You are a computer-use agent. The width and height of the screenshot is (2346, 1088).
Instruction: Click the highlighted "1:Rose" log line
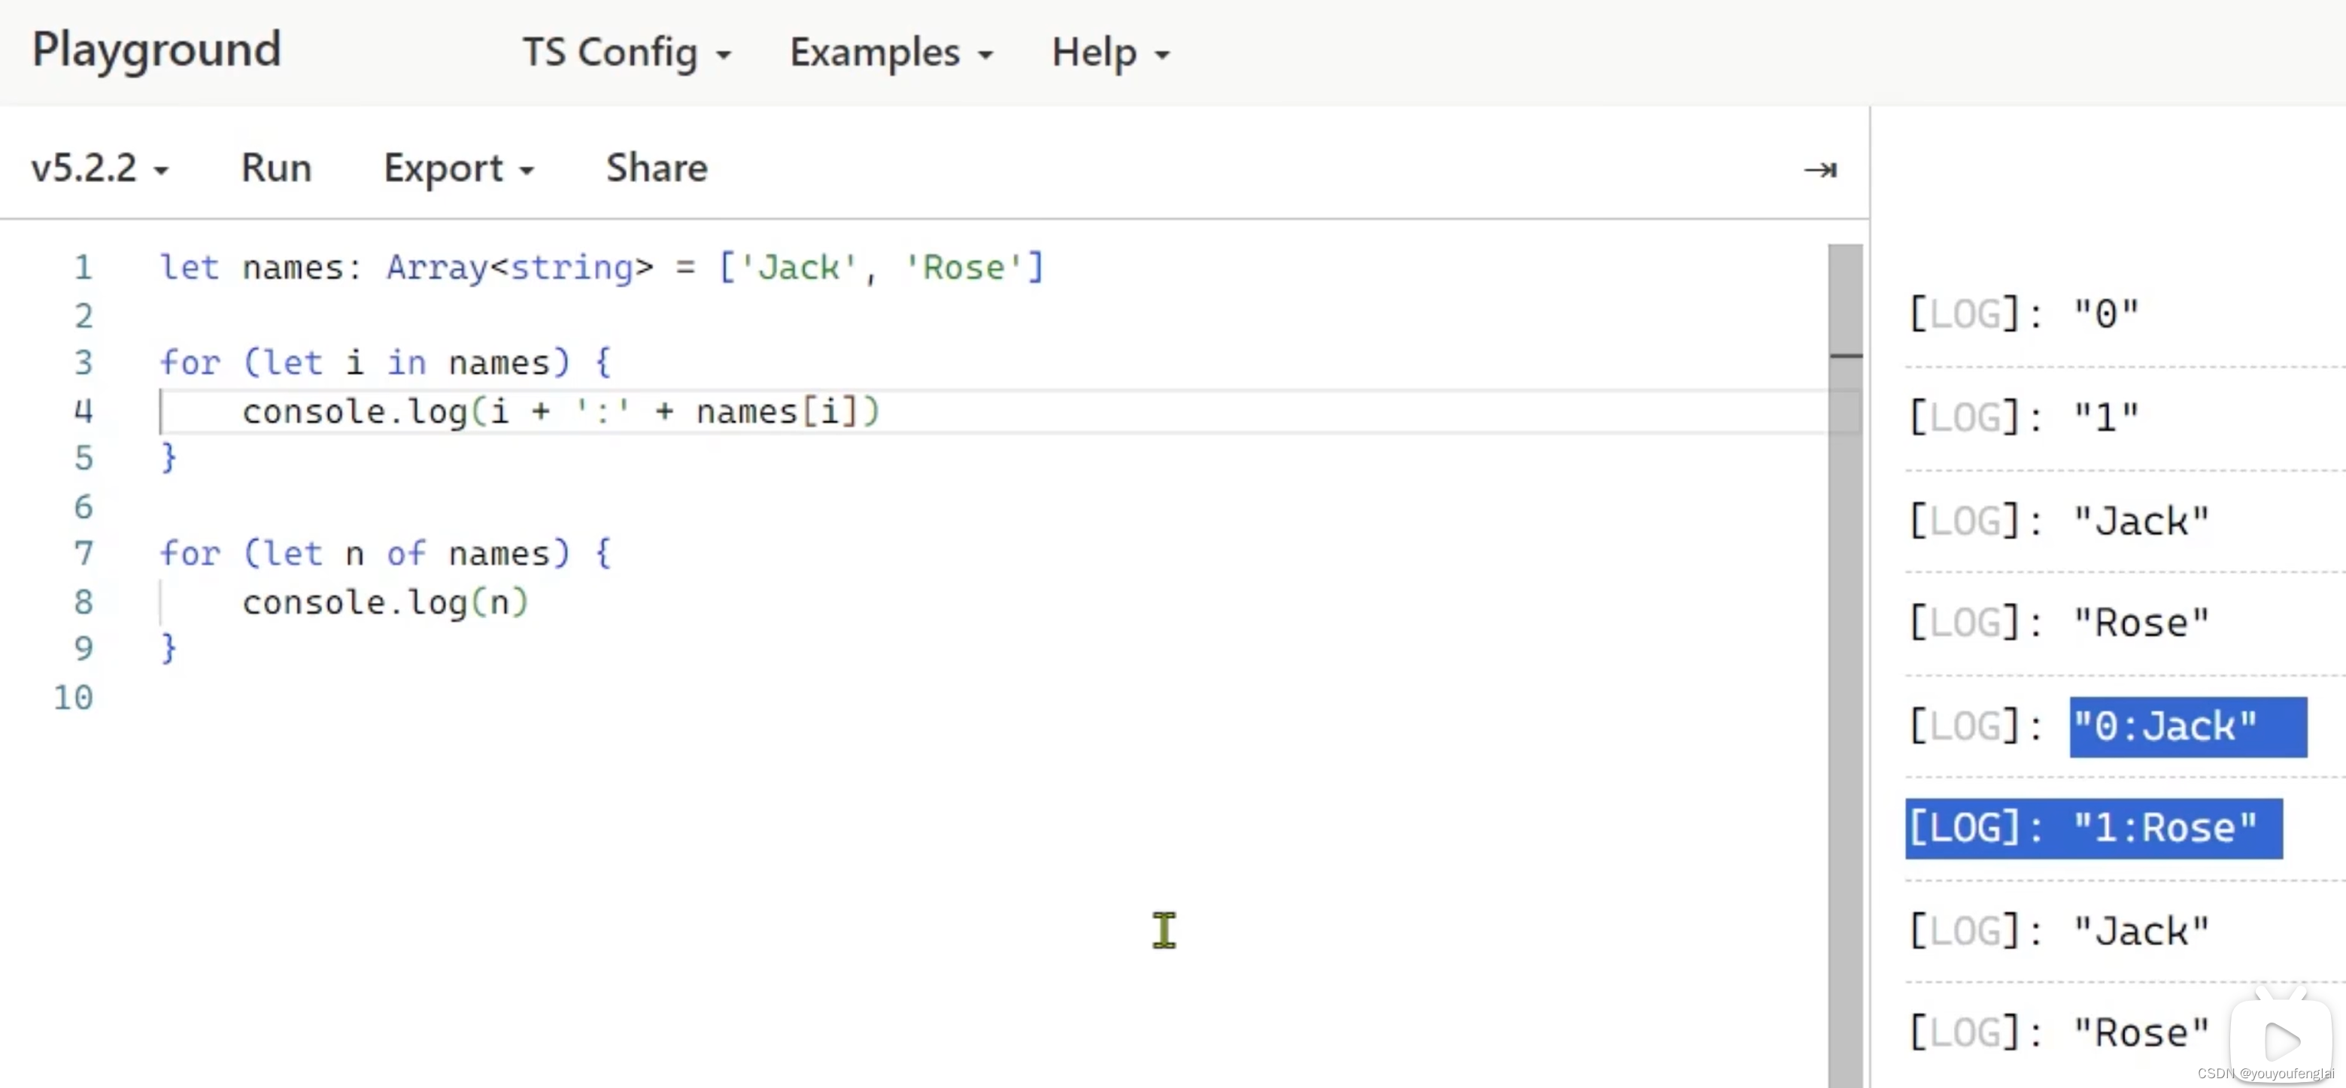(x=2094, y=829)
